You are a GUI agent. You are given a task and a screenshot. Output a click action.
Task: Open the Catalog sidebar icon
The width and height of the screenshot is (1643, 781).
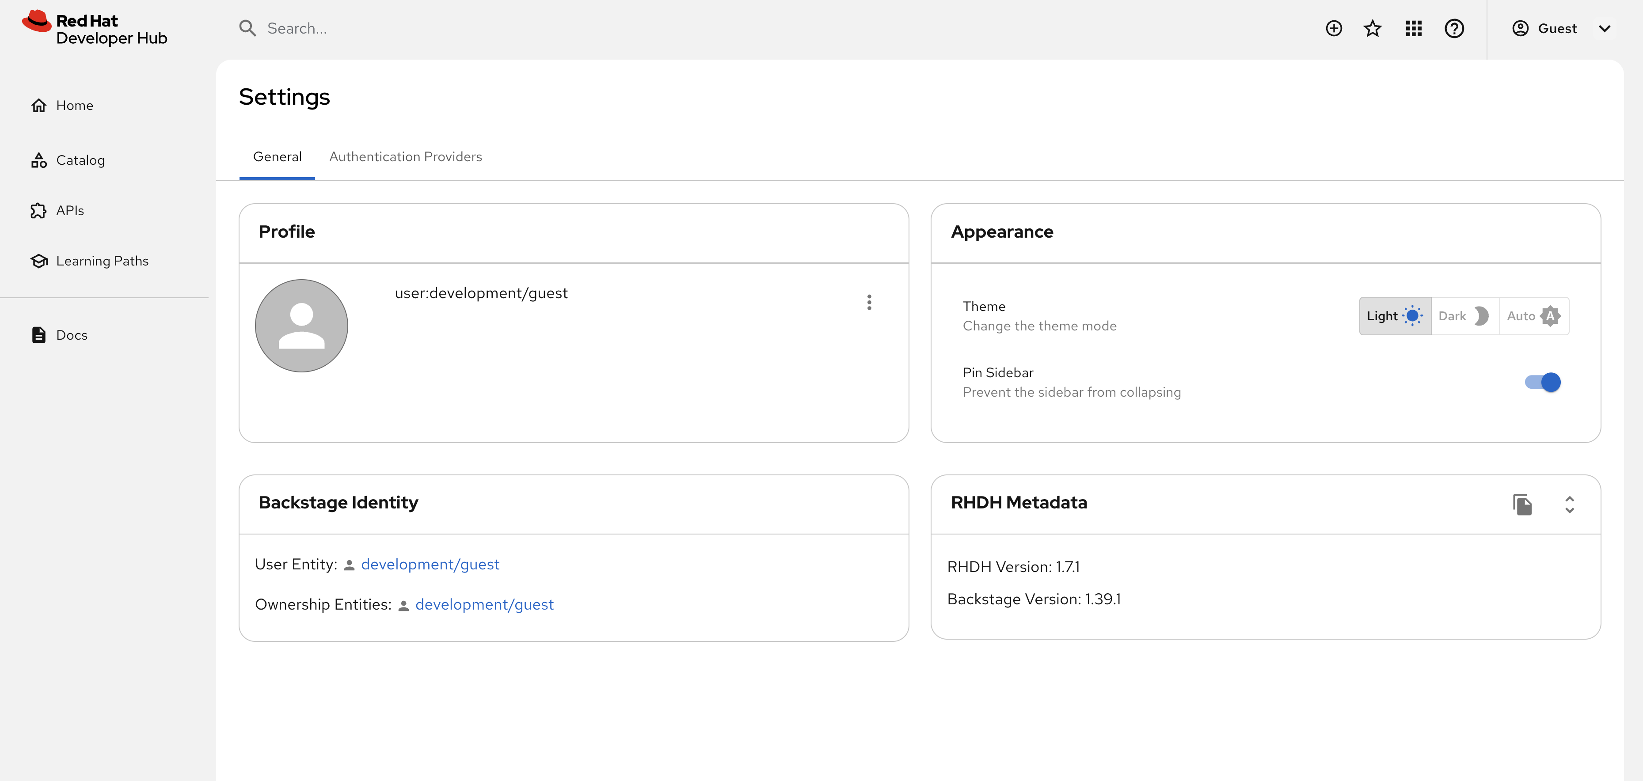(39, 160)
